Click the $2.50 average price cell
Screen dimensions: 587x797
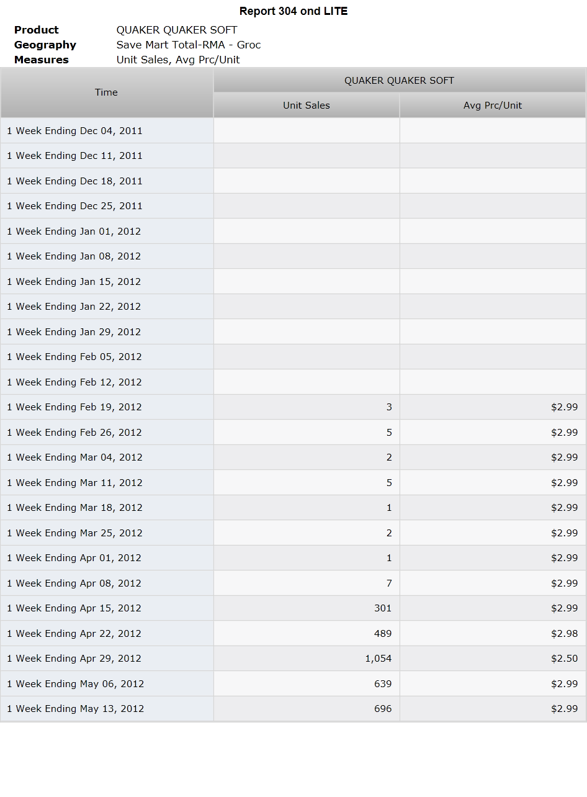point(493,659)
